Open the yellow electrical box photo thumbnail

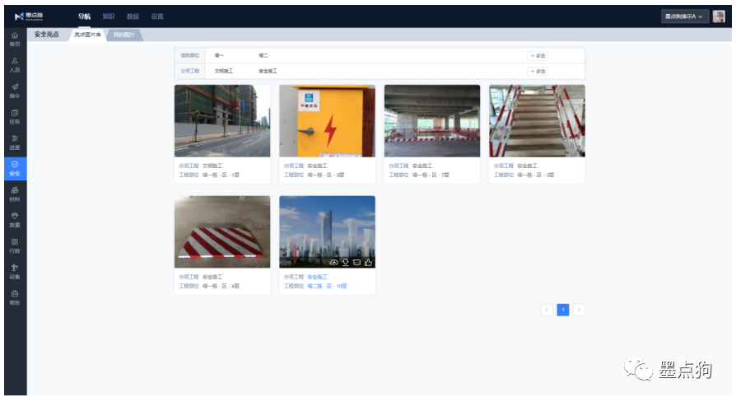[x=327, y=120]
